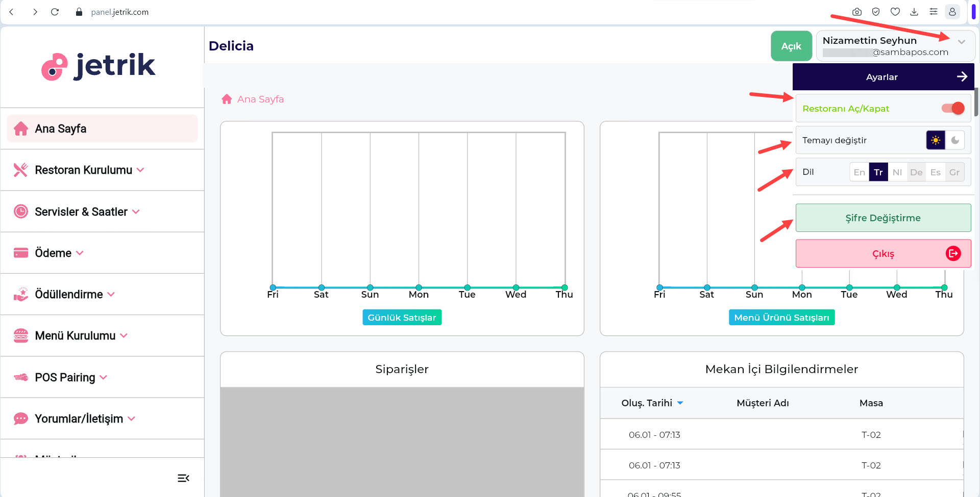Click the green Açık status button
Image resolution: width=980 pixels, height=497 pixels.
pyautogui.click(x=791, y=46)
